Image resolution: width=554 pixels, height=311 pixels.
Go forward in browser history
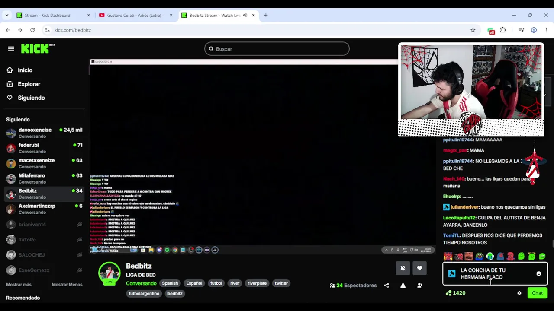click(20, 30)
